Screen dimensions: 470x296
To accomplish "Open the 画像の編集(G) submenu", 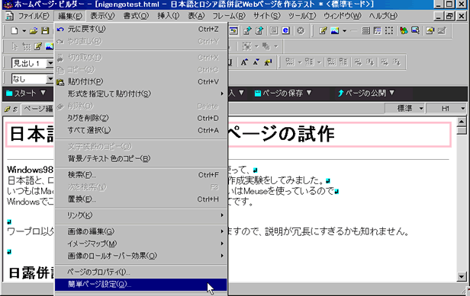I will [141, 231].
